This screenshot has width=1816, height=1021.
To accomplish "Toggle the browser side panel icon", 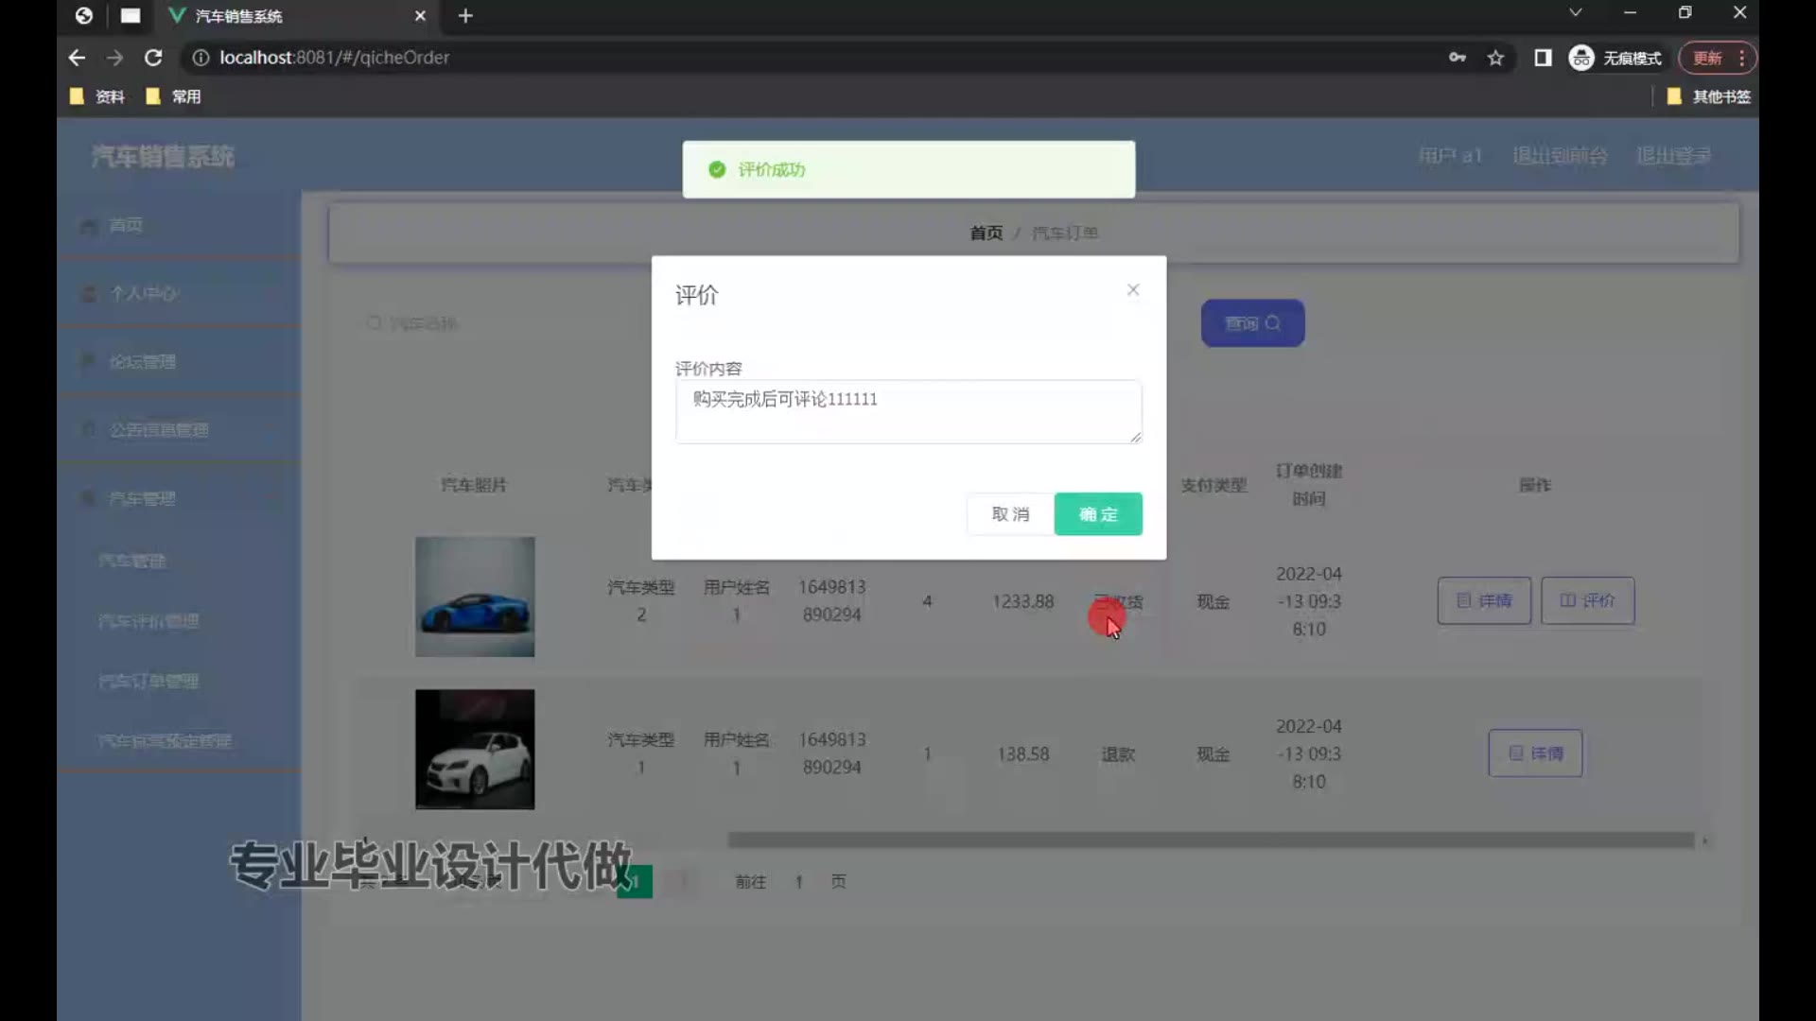I will [x=1543, y=58].
